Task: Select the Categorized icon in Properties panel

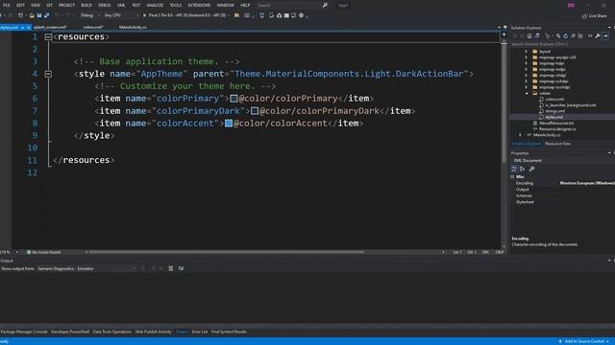Action: pyautogui.click(x=514, y=169)
